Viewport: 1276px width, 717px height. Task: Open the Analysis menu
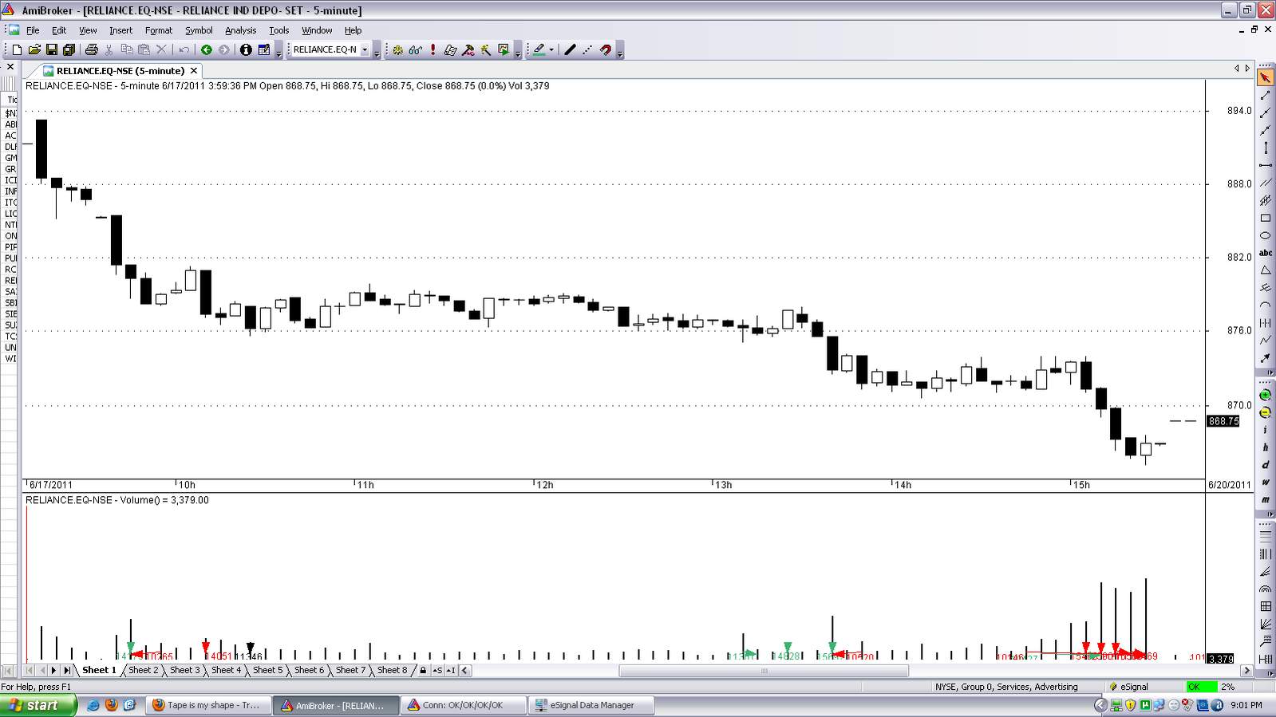[240, 30]
